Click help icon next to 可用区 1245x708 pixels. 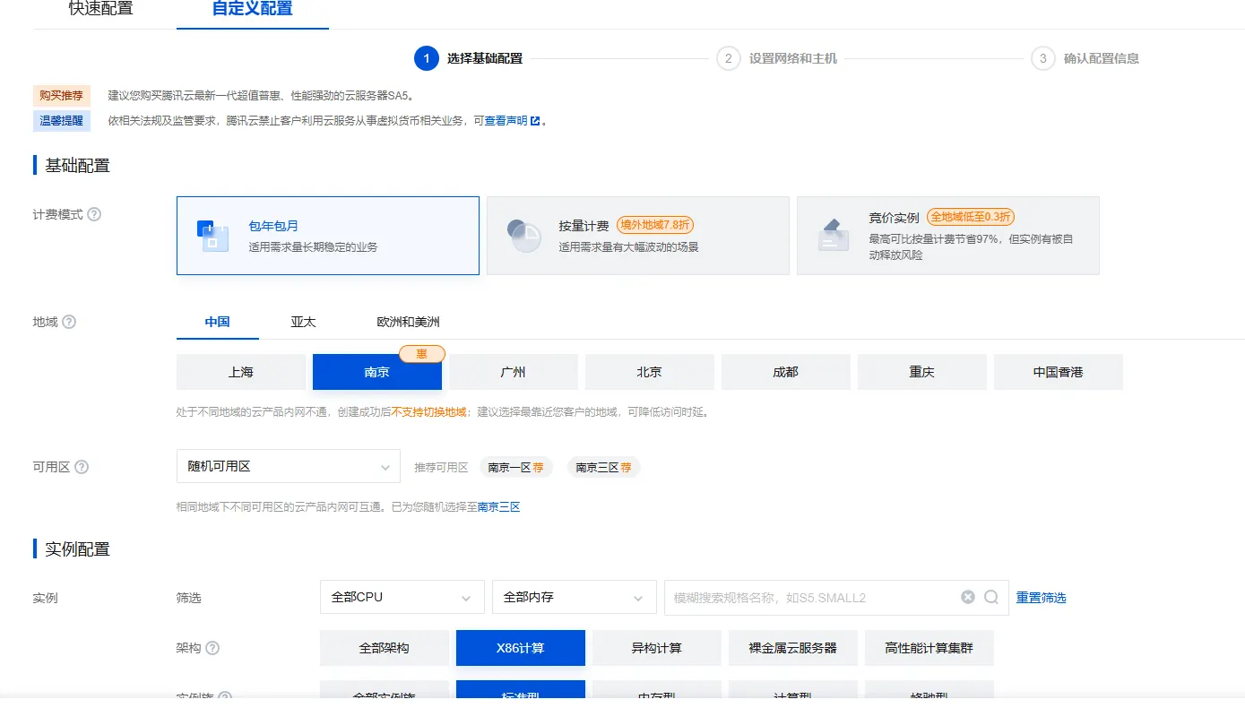pos(82,467)
